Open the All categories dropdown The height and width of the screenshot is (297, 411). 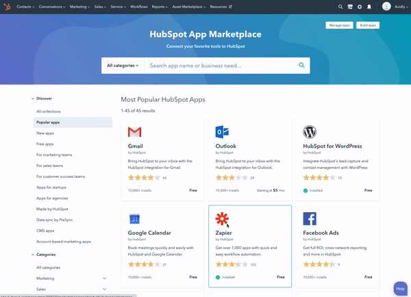[123, 66]
